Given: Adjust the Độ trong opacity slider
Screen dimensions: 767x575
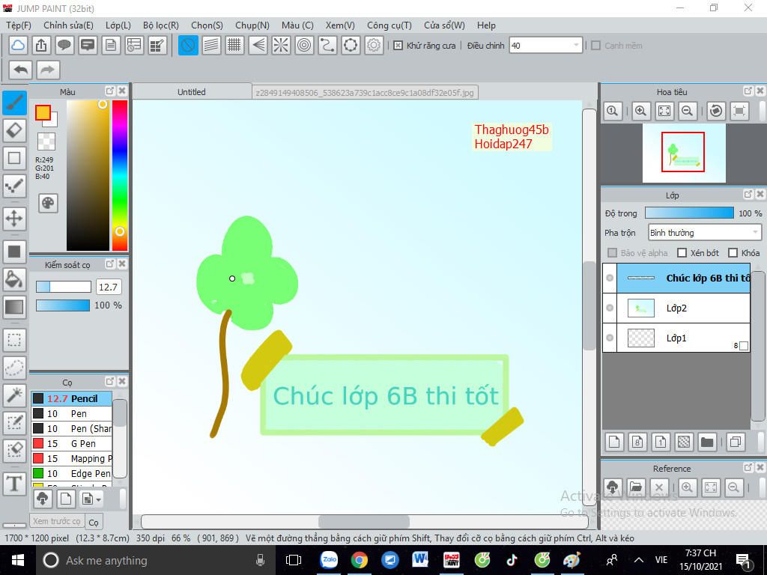Looking at the screenshot, I should tap(689, 213).
